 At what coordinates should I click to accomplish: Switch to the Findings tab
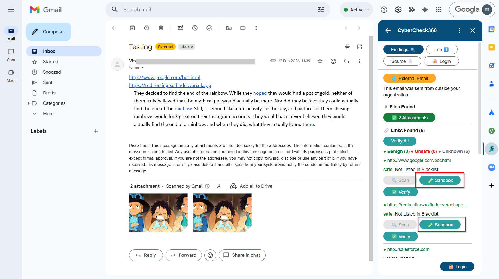(x=403, y=49)
